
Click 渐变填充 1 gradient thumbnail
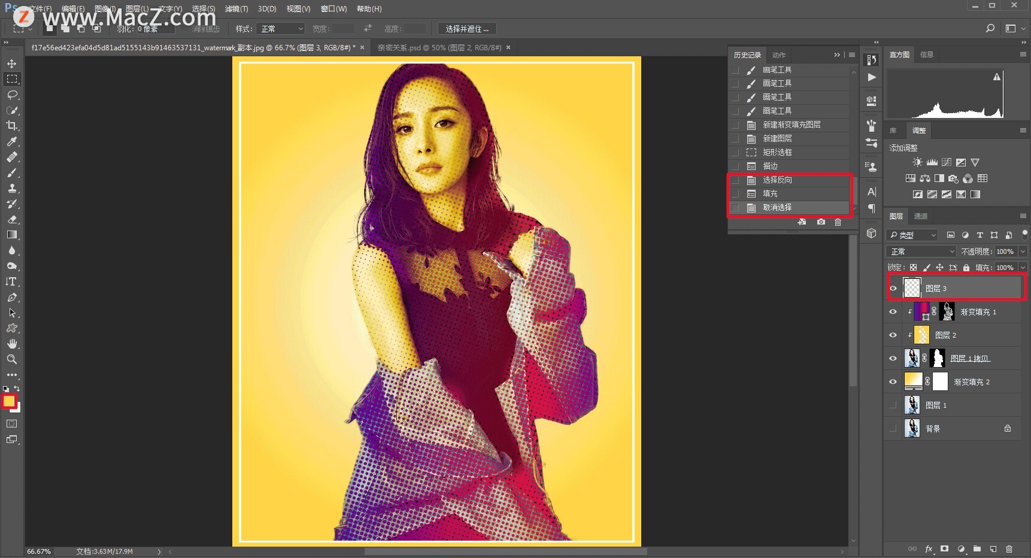[x=921, y=311]
